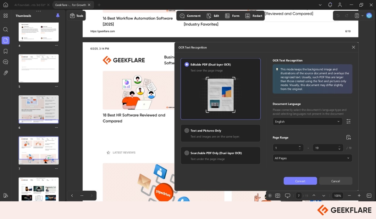This screenshot has width=376, height=219.
Task: Open the Home icon in title bar
Action: [x=6, y=5]
